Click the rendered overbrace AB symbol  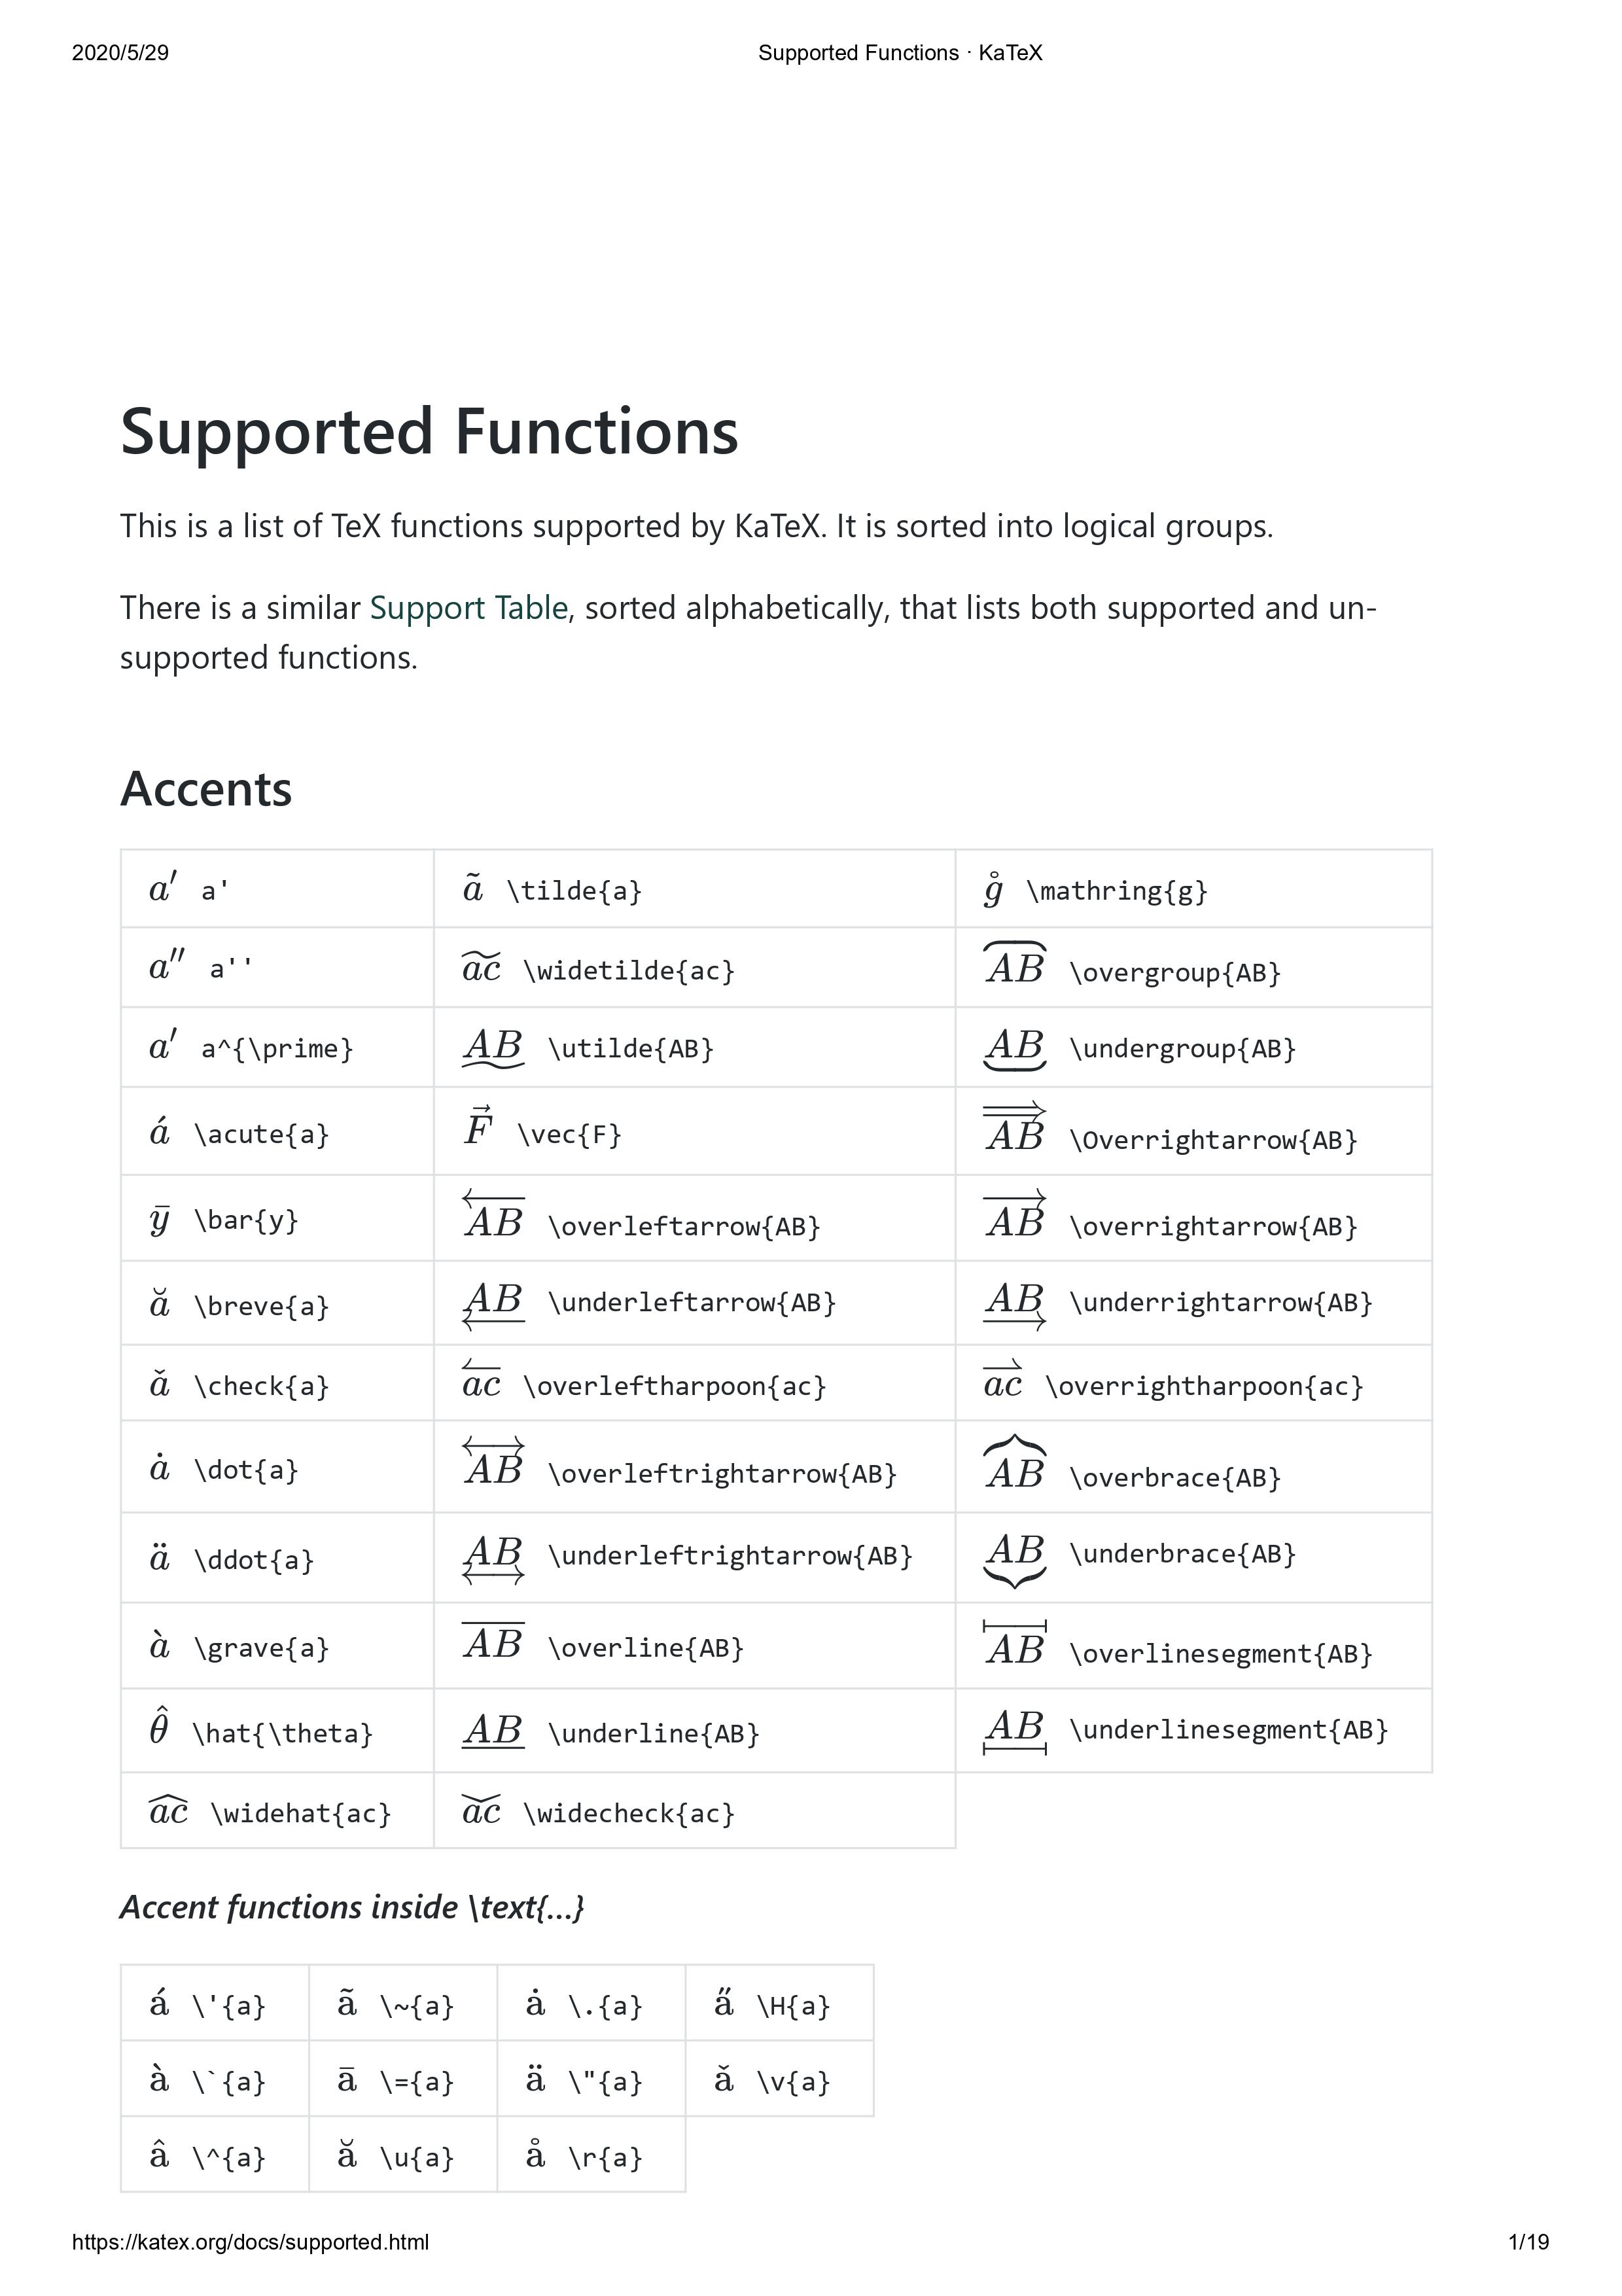[x=1015, y=1466]
